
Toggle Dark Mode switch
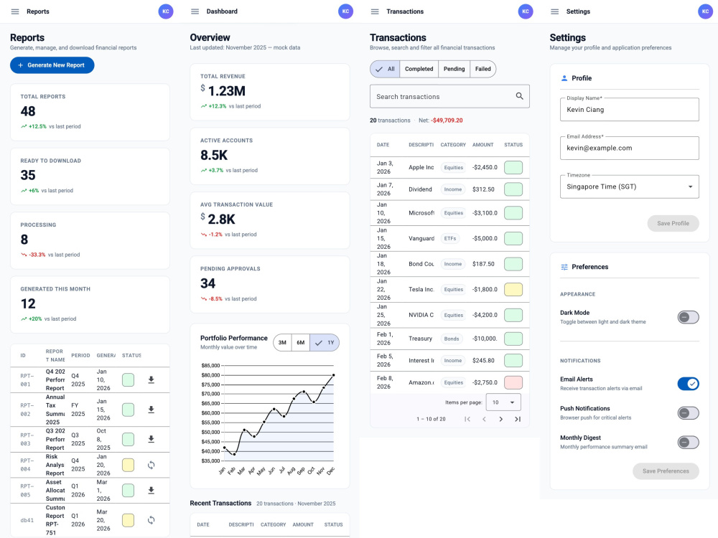click(689, 317)
